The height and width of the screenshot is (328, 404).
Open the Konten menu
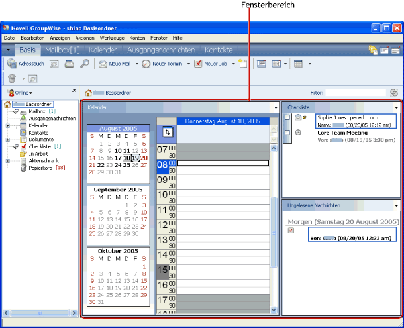pyautogui.click(x=137, y=38)
